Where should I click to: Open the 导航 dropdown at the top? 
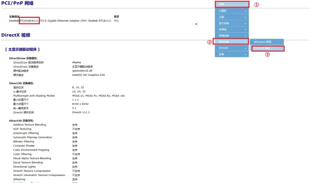click(x=232, y=4)
